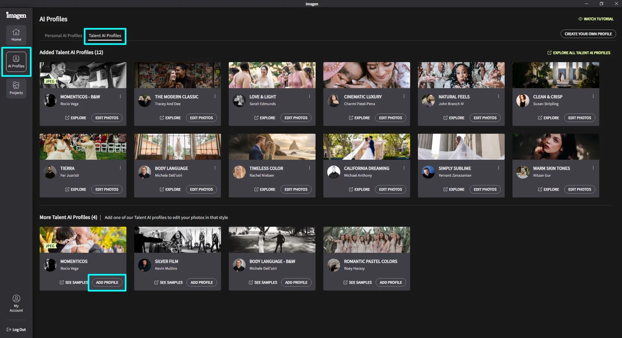The image size is (622, 338).
Task: Open the Home sidebar icon
Action: [16, 35]
